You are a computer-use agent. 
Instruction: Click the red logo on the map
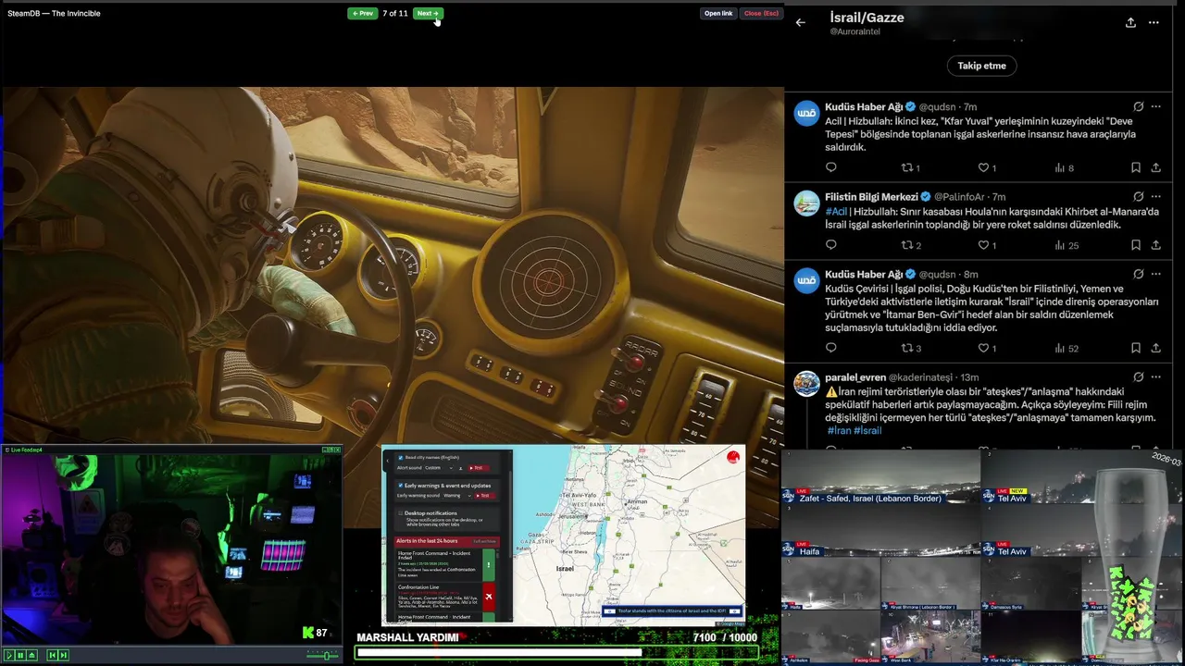[733, 457]
